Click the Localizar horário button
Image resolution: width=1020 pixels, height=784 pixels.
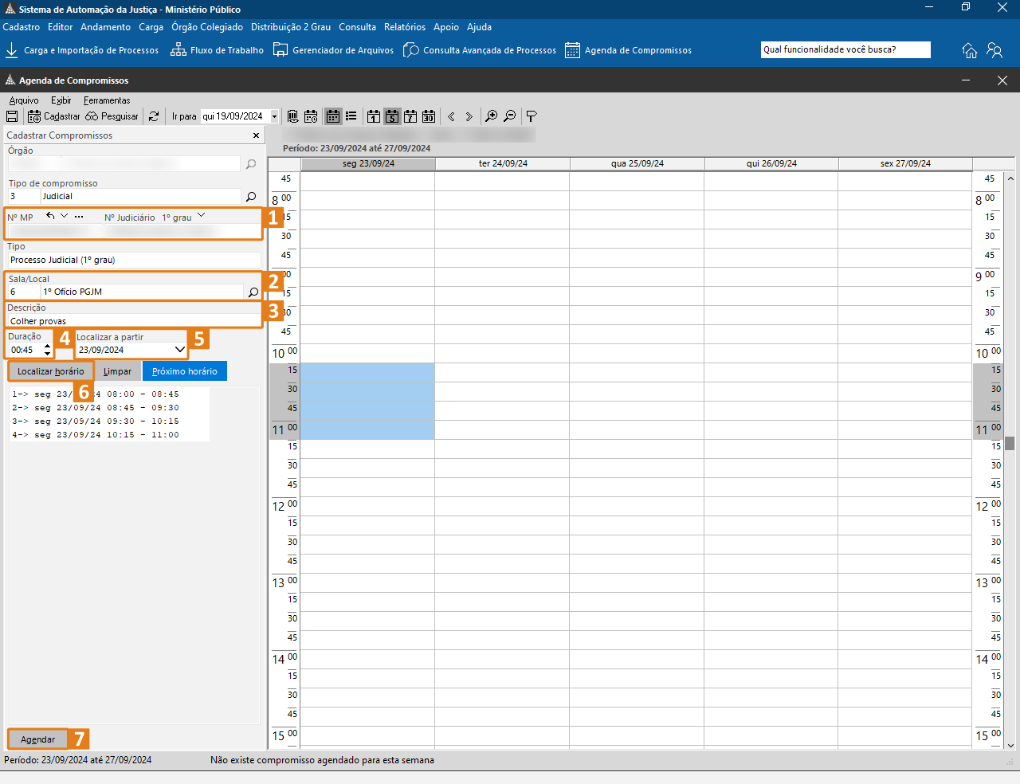coord(50,371)
